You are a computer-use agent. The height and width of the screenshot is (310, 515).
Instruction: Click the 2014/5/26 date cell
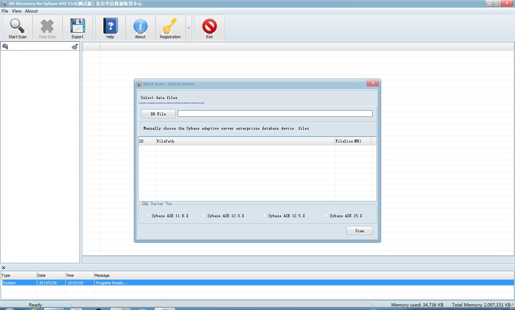[x=51, y=283]
